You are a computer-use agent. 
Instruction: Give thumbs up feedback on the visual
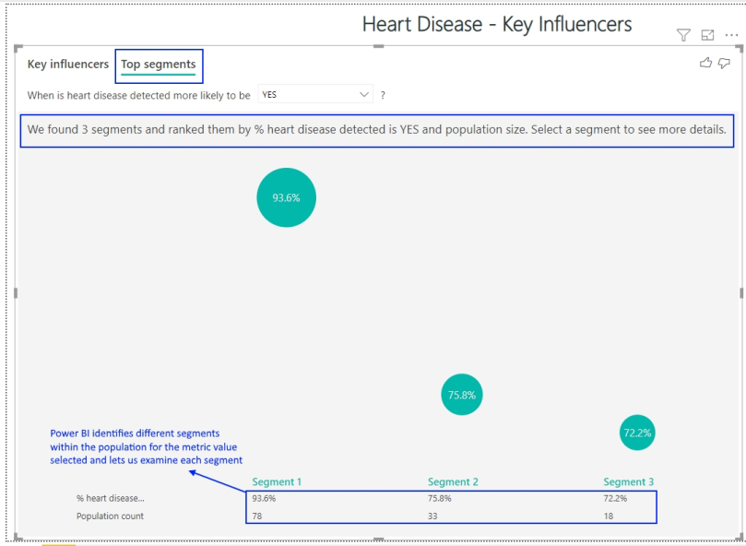(705, 62)
